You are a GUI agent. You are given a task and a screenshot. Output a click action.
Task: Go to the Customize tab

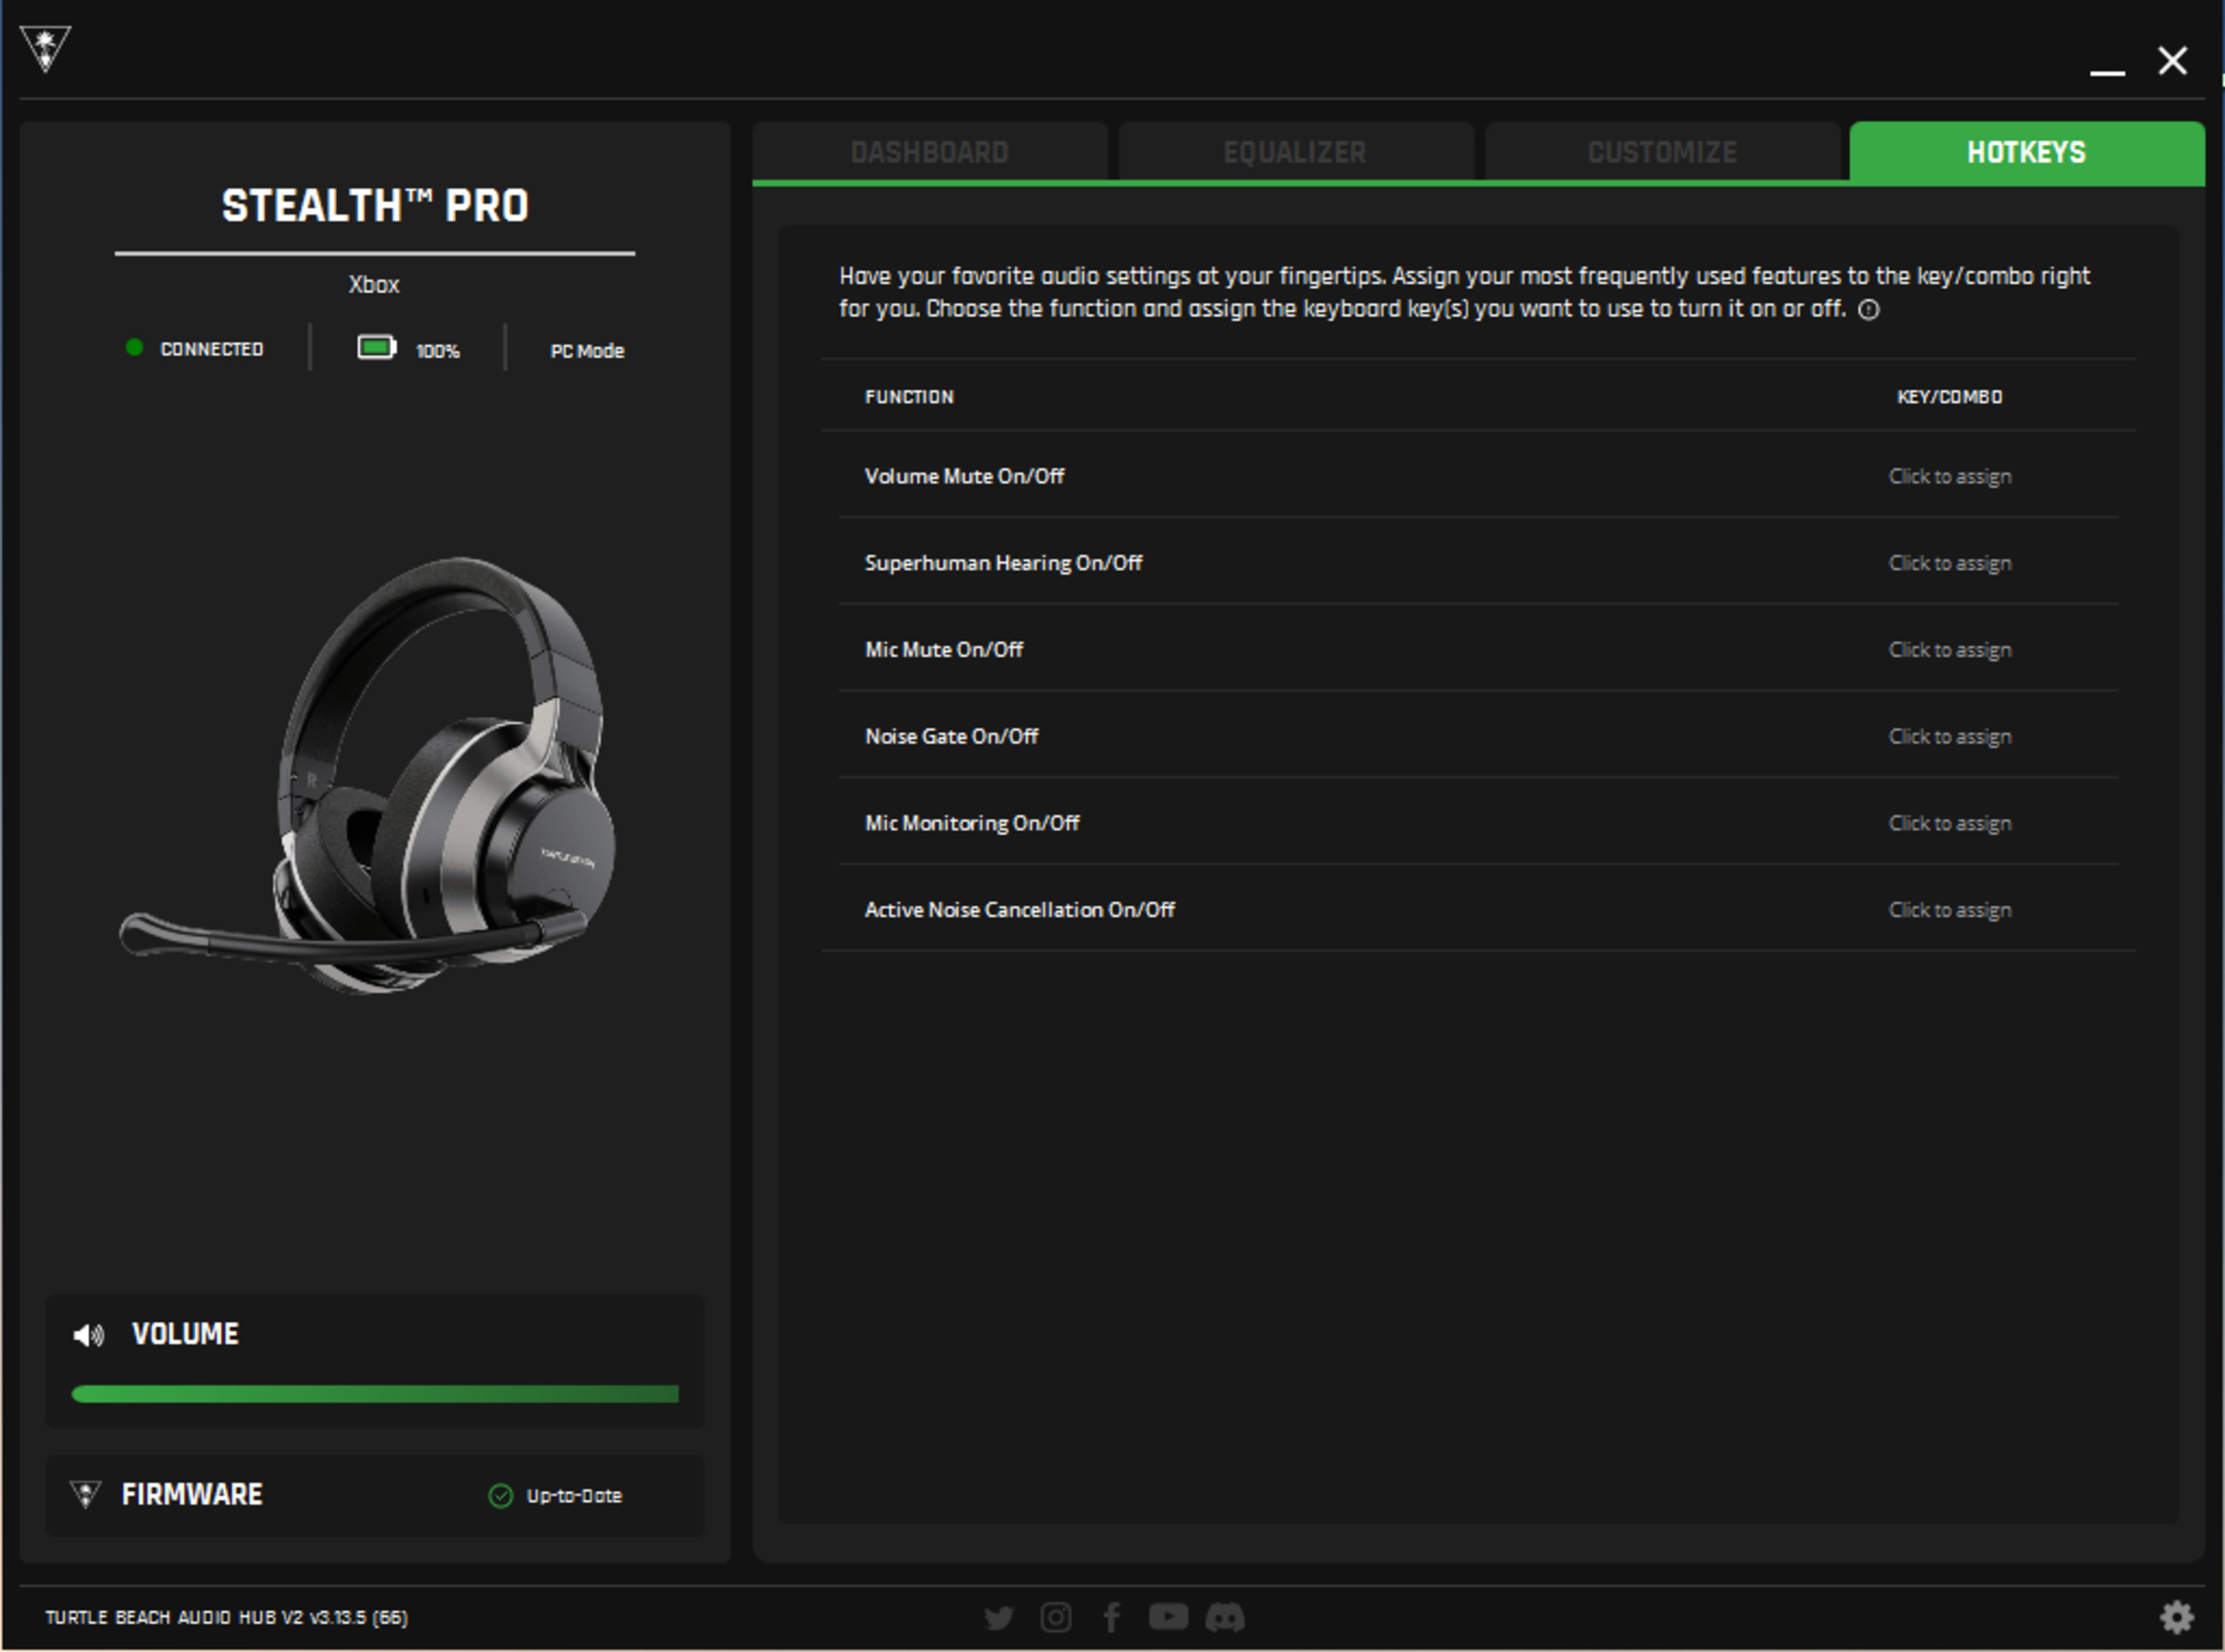point(1662,152)
